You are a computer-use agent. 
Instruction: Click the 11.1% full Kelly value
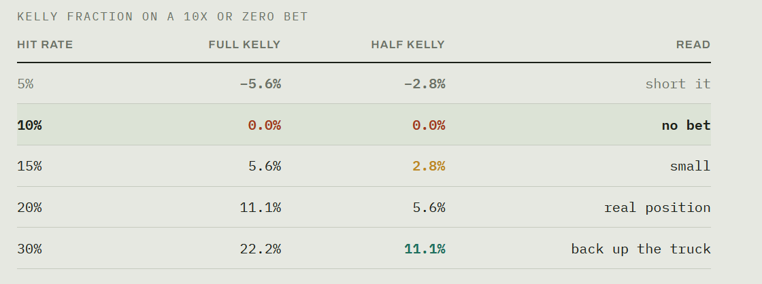(x=261, y=208)
